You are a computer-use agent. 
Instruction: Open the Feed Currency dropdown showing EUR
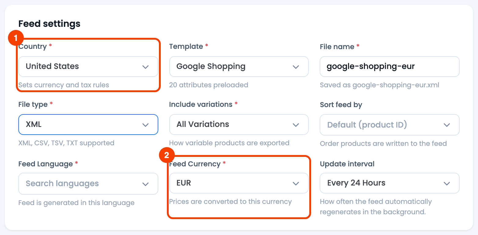point(239,183)
